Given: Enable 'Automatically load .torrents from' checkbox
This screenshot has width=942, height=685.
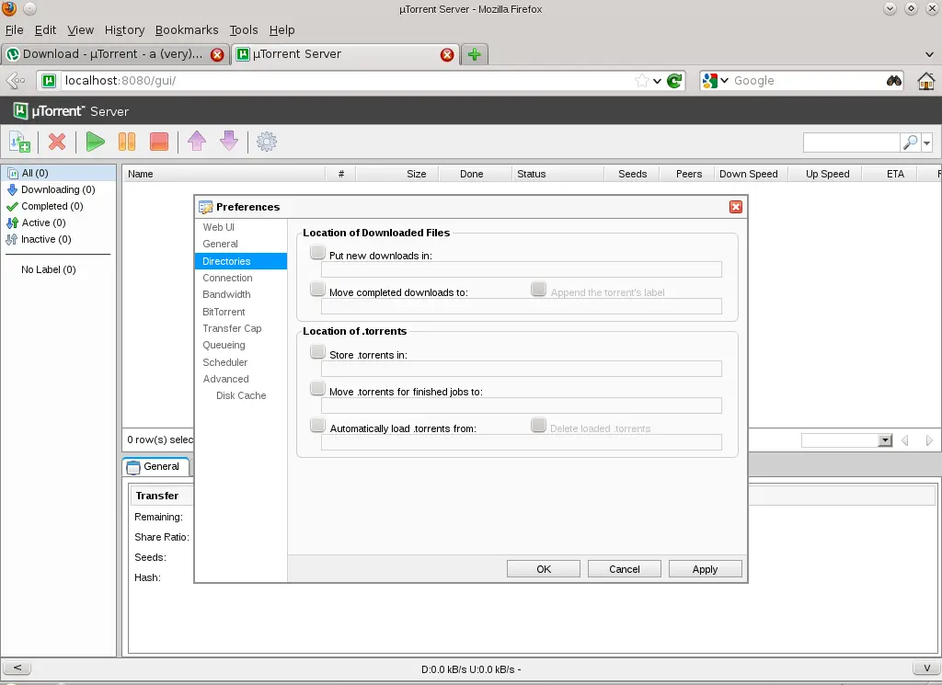Looking at the screenshot, I should click(x=317, y=425).
